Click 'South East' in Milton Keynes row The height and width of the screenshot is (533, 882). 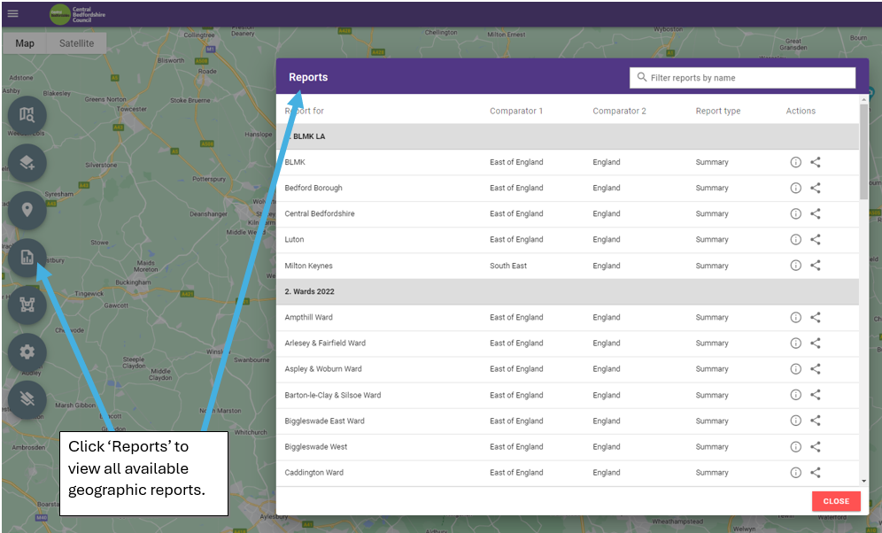point(508,266)
